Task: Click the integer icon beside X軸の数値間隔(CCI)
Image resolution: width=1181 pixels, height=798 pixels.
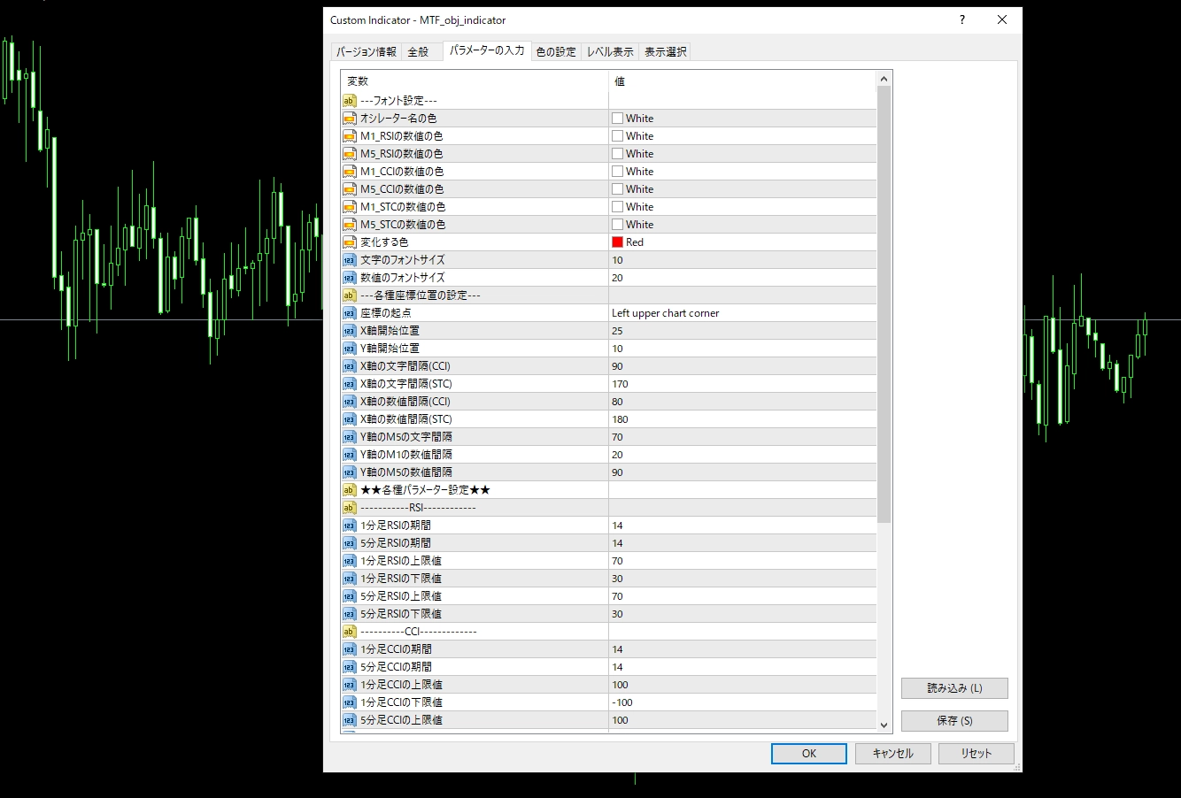Action: tap(350, 402)
